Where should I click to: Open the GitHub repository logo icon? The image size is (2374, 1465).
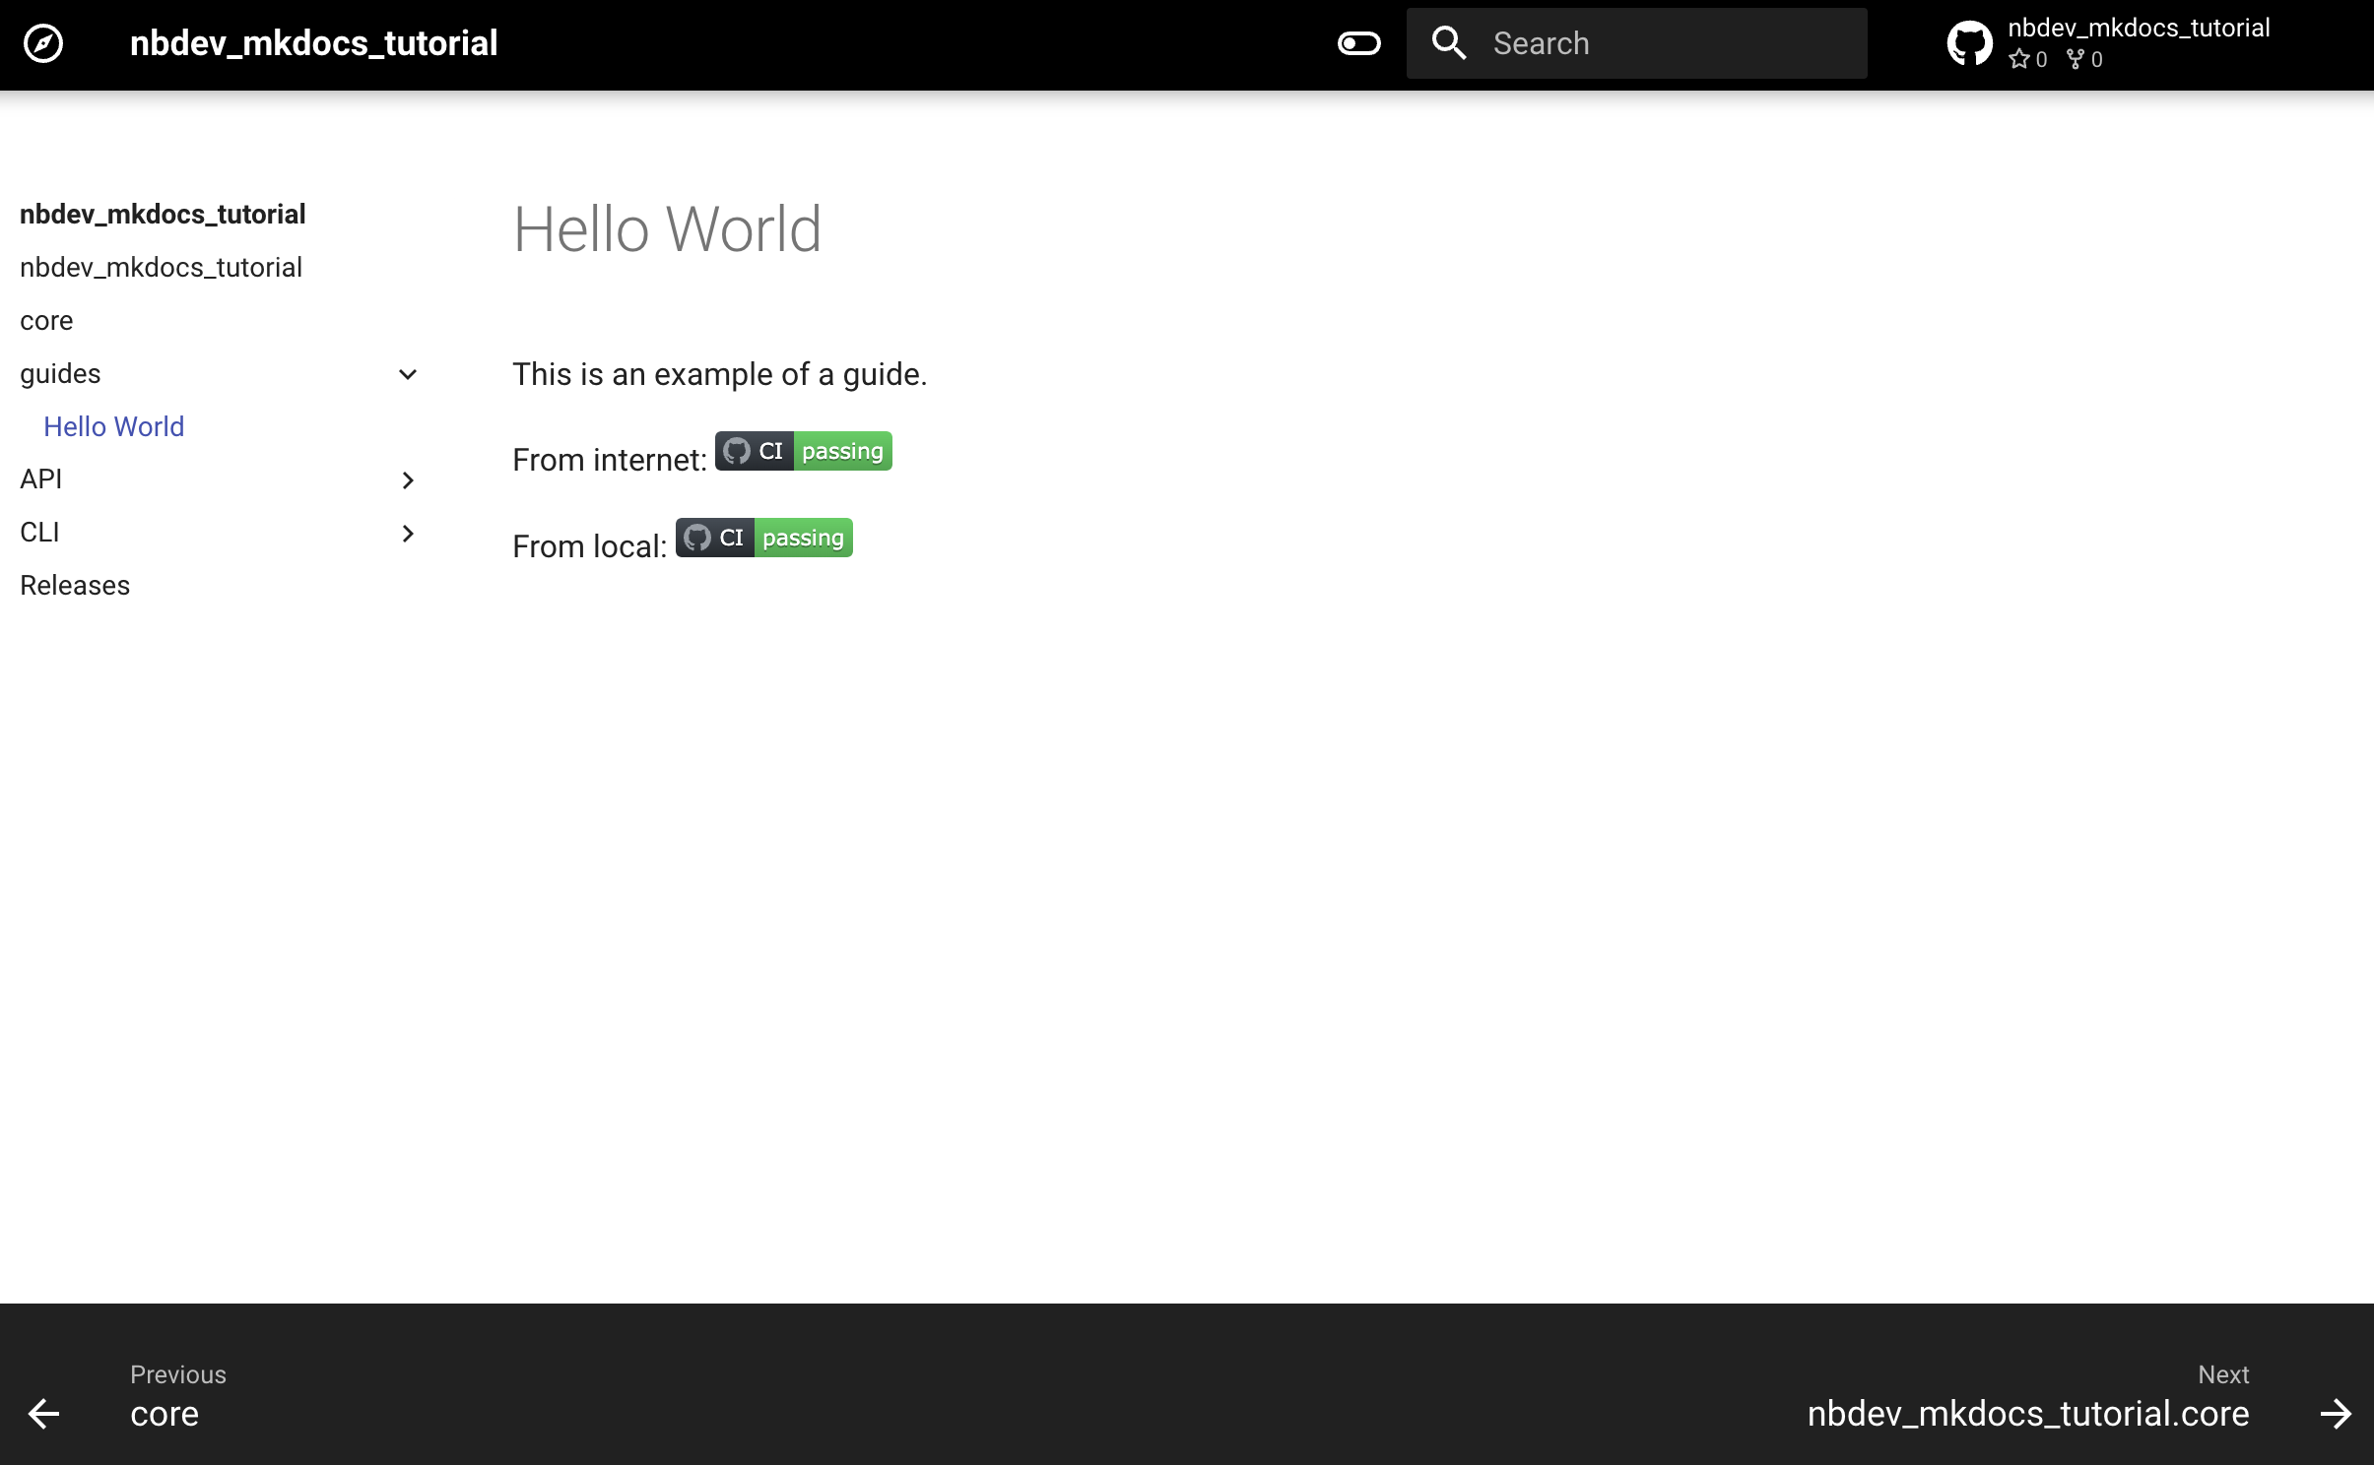tap(1969, 43)
